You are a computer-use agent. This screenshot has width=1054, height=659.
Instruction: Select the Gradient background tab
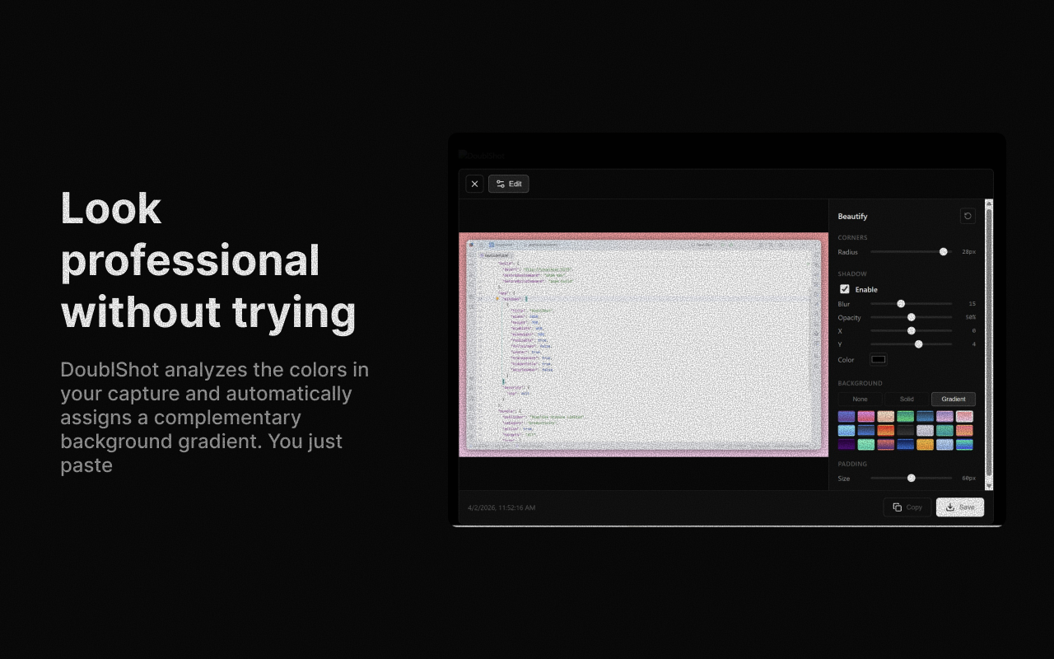[x=954, y=399]
